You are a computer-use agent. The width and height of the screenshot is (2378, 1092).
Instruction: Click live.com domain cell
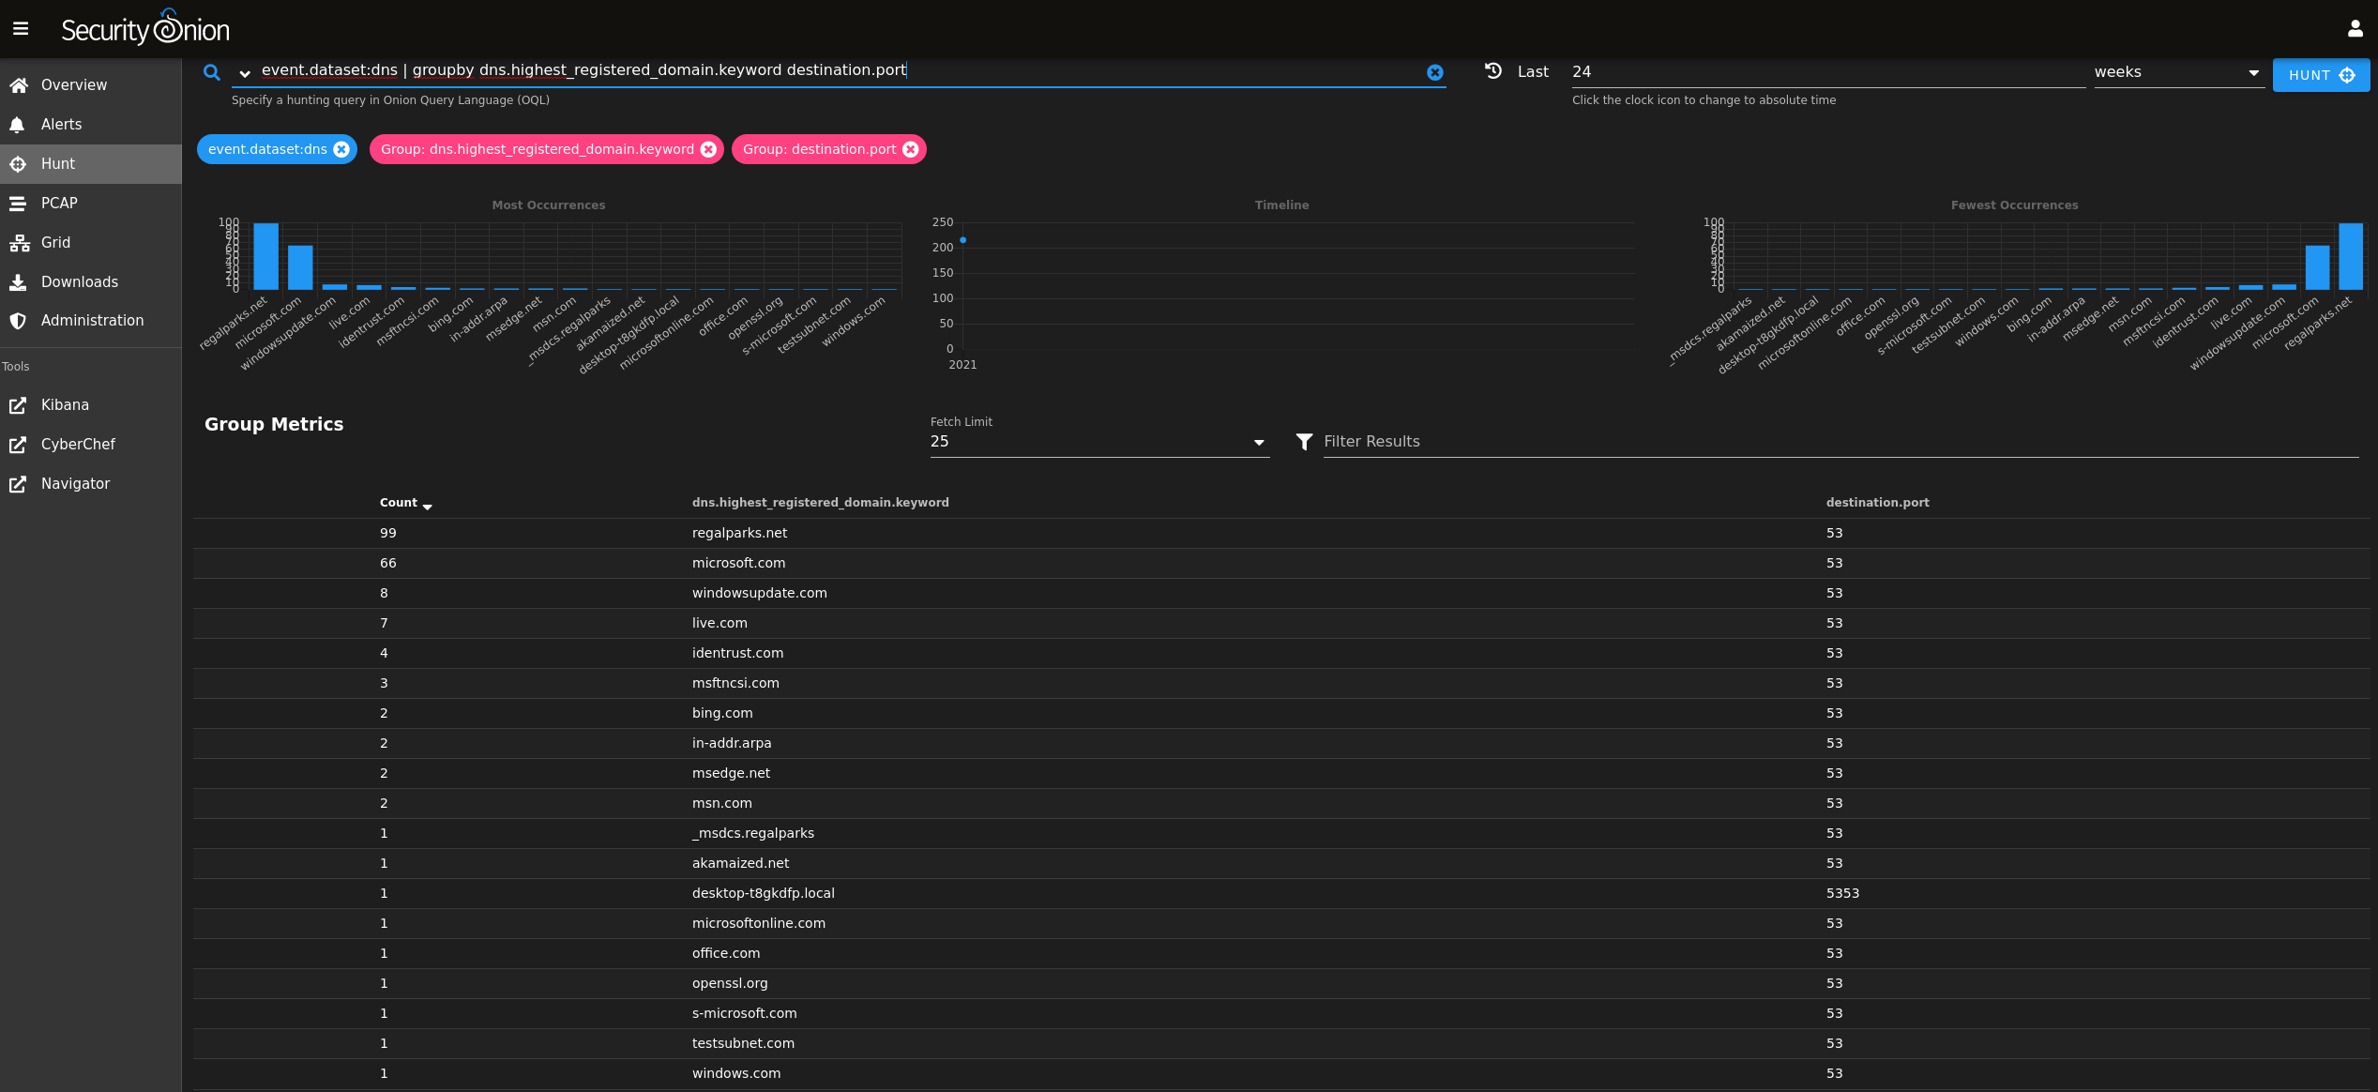pyautogui.click(x=719, y=623)
